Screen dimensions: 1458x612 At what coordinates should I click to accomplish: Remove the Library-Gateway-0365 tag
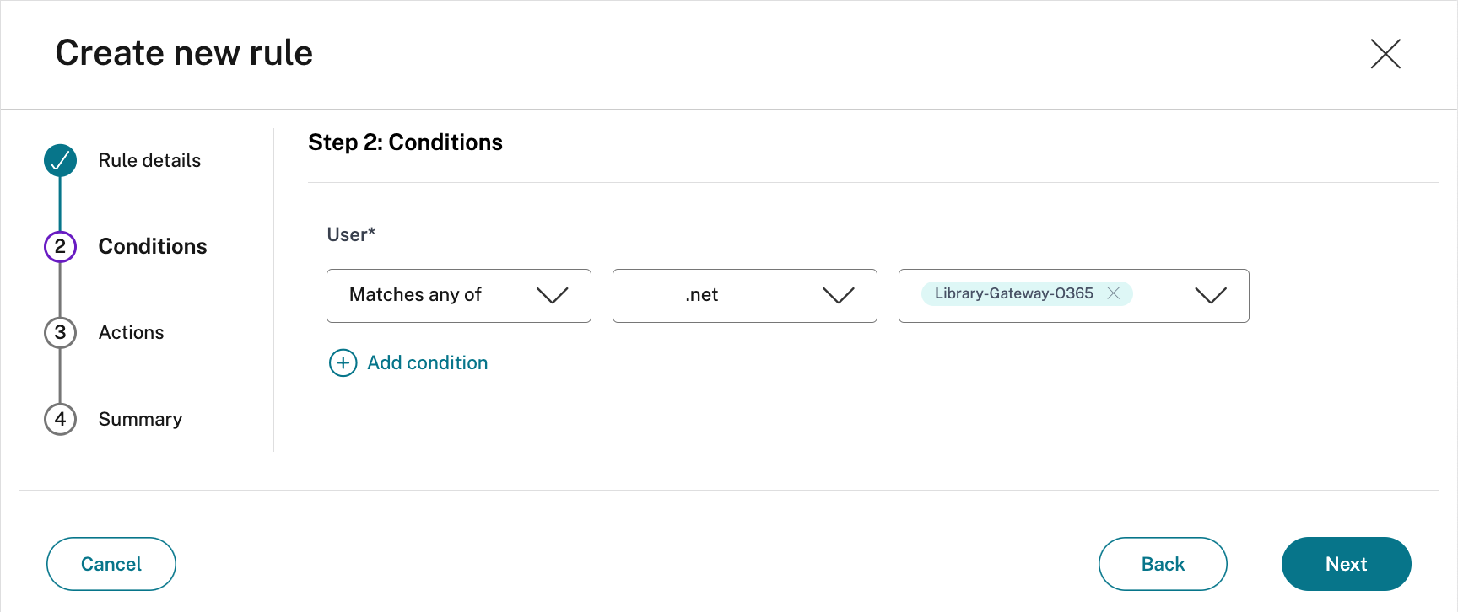[1114, 293]
